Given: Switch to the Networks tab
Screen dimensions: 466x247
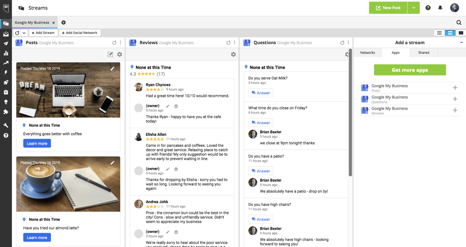Looking at the screenshot, I should pyautogui.click(x=367, y=52).
